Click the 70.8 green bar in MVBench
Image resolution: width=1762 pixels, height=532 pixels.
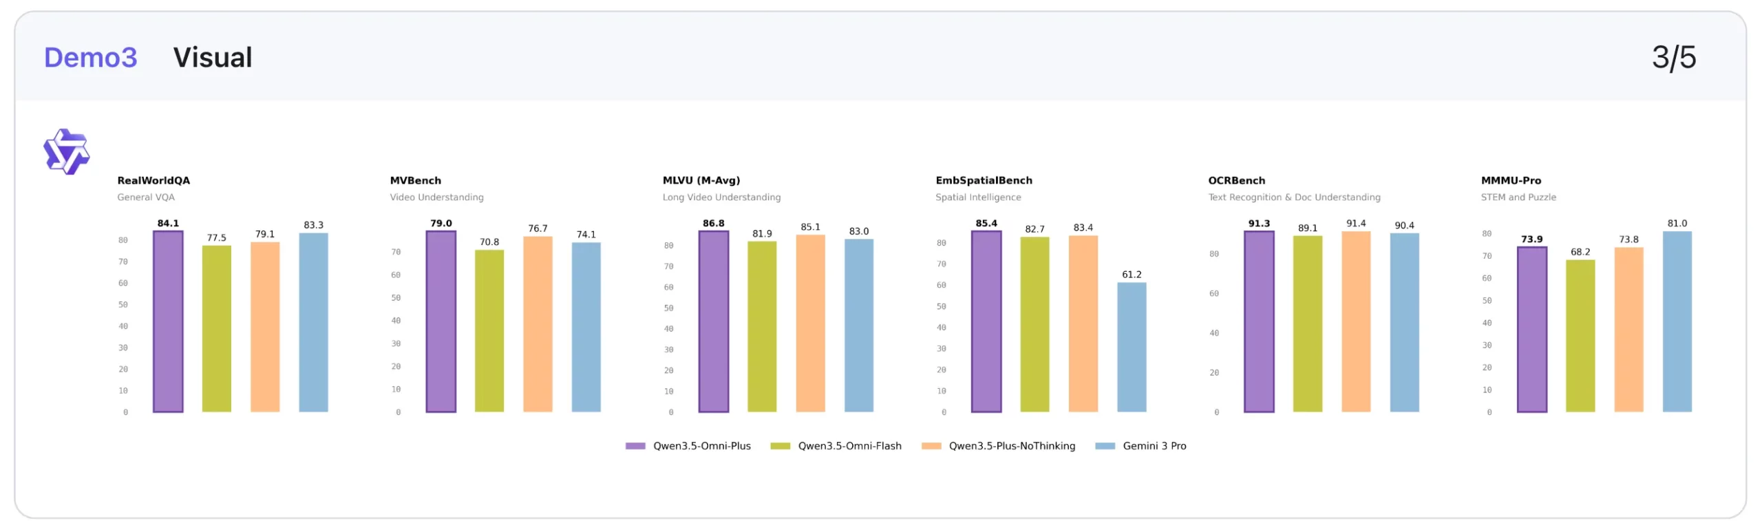click(489, 331)
